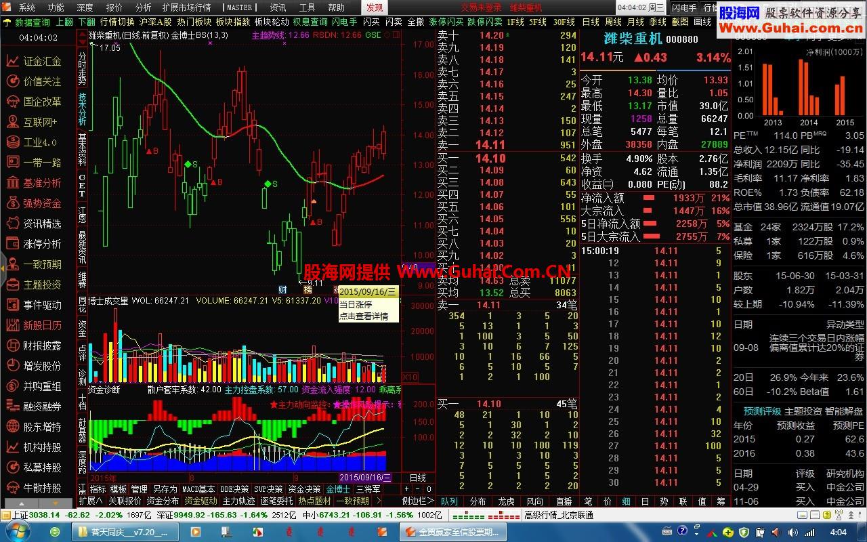Open 并购重组 in the sidebar
Screen dimensions: 867x542
tap(35, 386)
